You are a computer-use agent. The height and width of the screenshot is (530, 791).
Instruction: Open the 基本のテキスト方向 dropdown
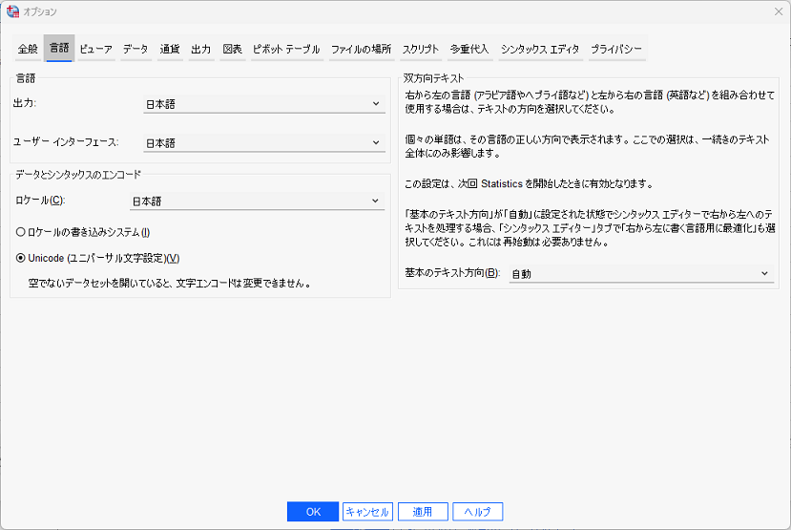click(x=639, y=274)
